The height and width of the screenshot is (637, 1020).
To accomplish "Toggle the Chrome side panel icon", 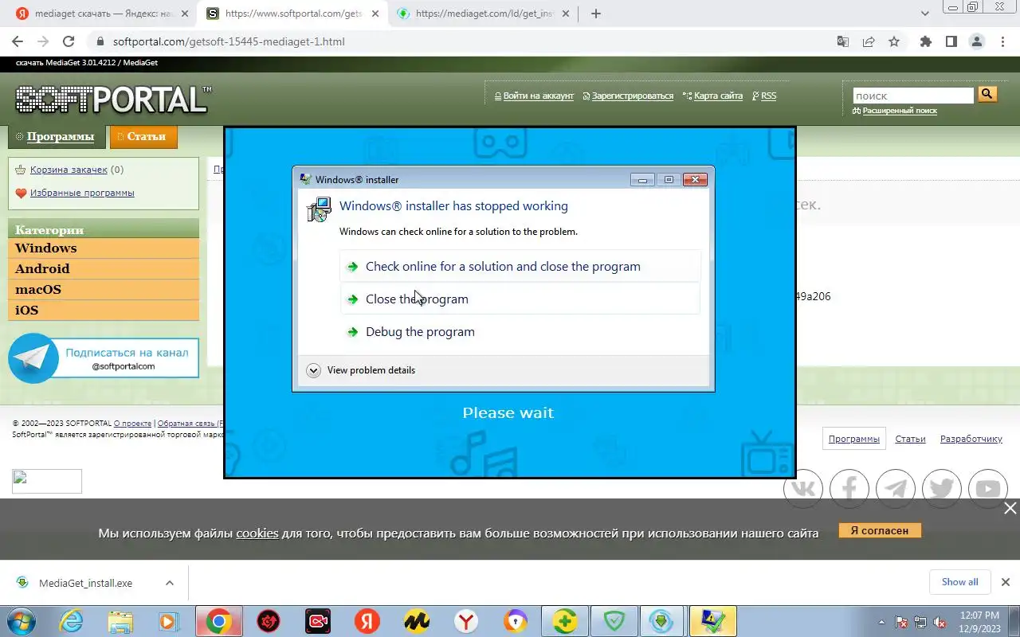I will tap(951, 41).
